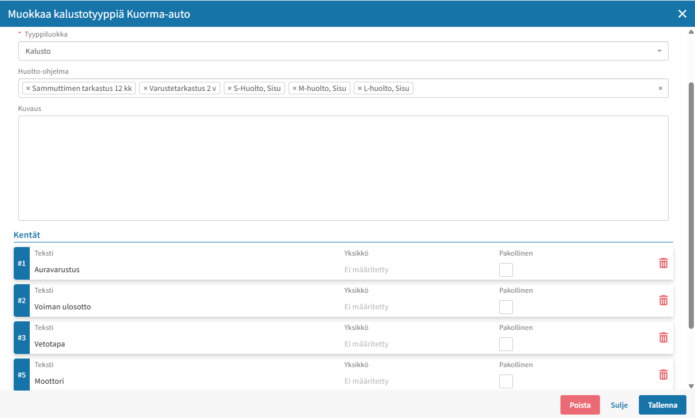Viewport: 695px width, 418px height.
Task: Tick the Pakollinen box for Moottori
Action: [506, 381]
